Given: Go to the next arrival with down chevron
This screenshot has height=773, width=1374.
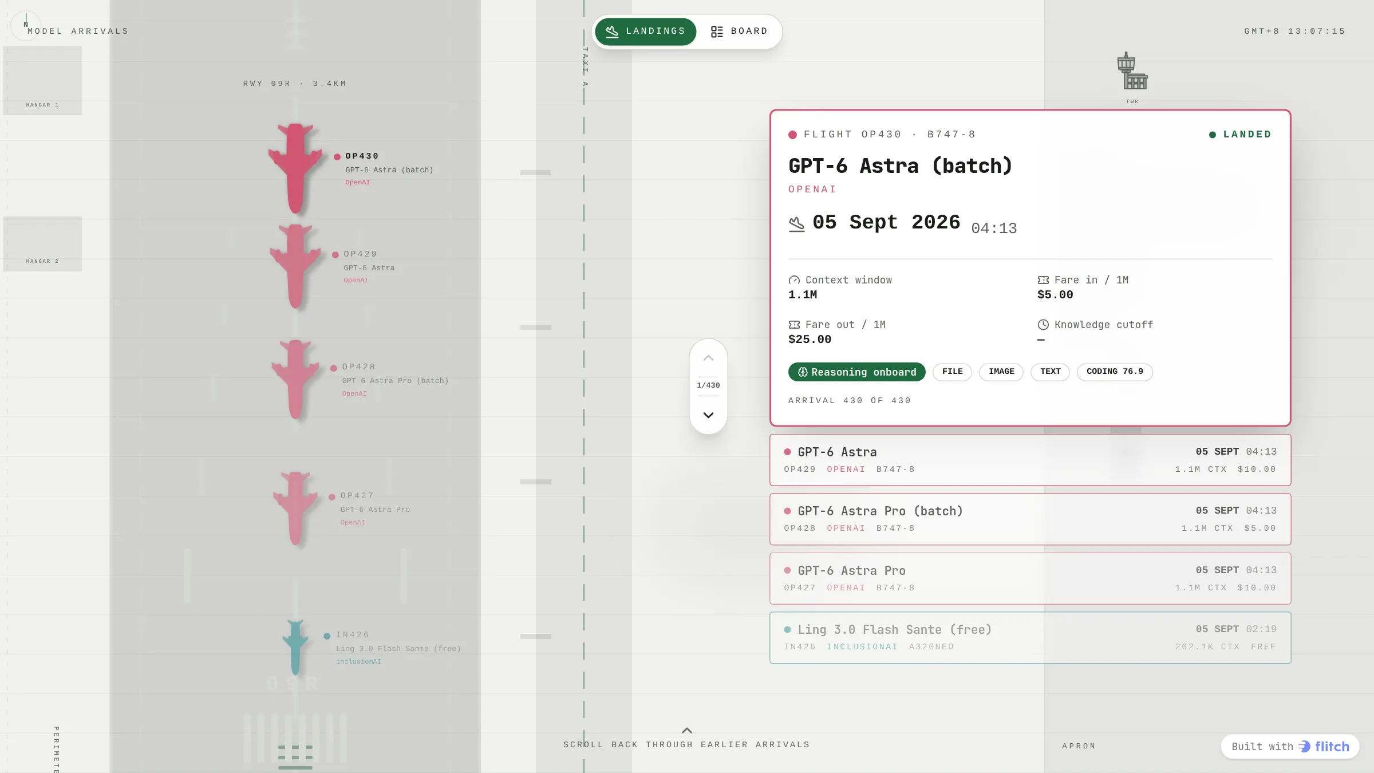Looking at the screenshot, I should coord(708,415).
